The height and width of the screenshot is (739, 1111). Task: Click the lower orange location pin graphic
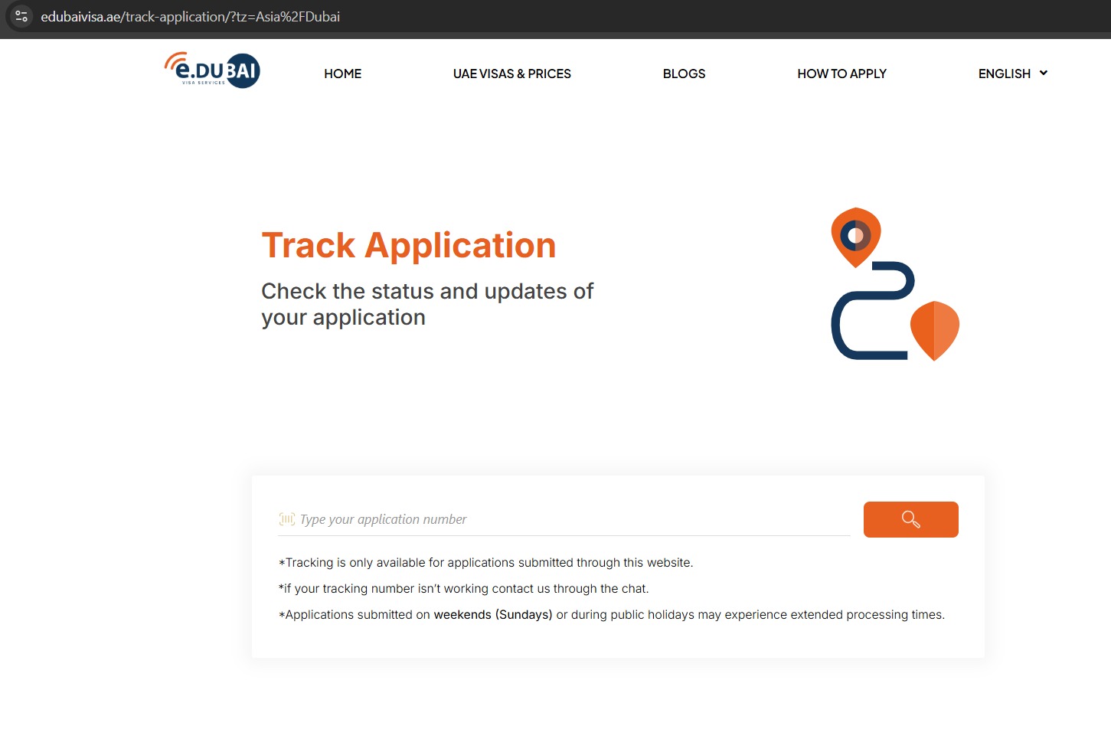click(934, 330)
